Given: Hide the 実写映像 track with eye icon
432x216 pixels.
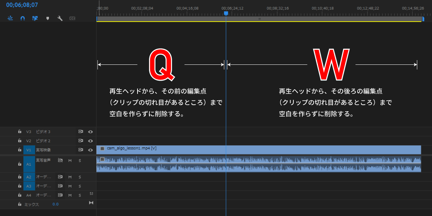Looking at the screenshot, I should [x=91, y=150].
